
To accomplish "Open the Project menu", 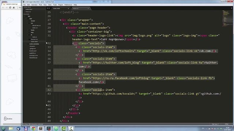I will click(x=61, y=5).
